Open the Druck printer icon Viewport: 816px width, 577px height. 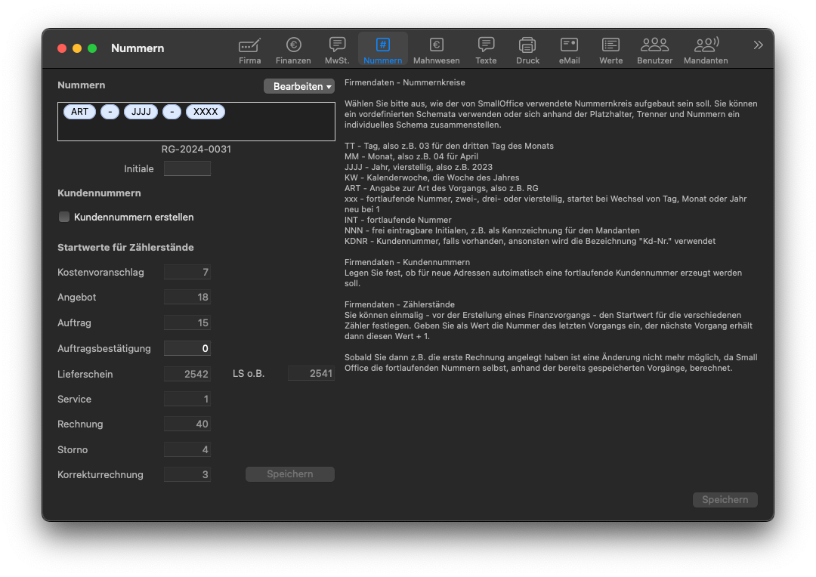click(527, 45)
